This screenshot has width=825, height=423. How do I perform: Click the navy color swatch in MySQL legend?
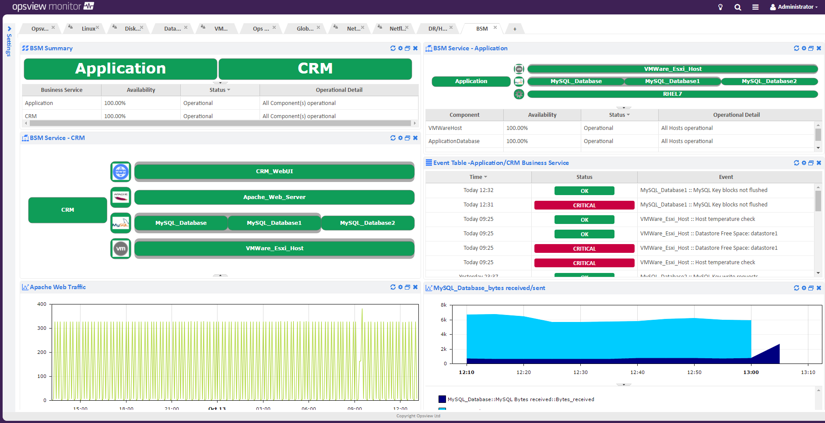(441, 399)
